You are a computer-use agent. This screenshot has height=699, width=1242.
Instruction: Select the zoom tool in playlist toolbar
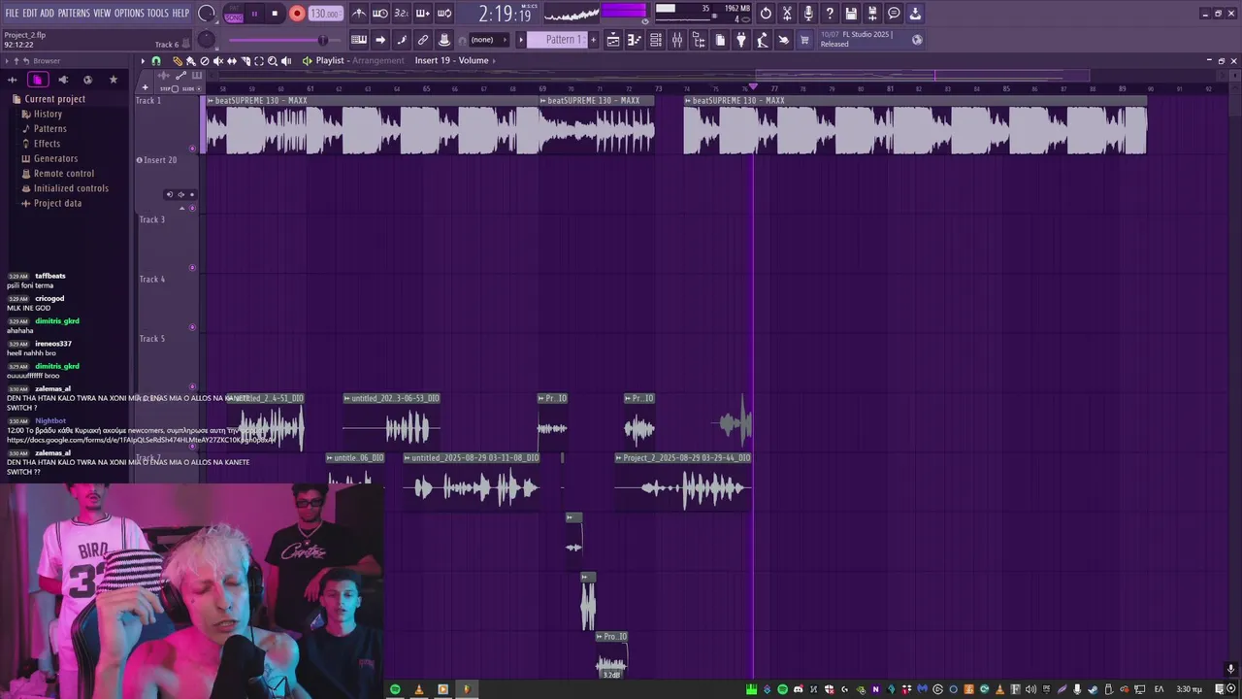(x=273, y=61)
